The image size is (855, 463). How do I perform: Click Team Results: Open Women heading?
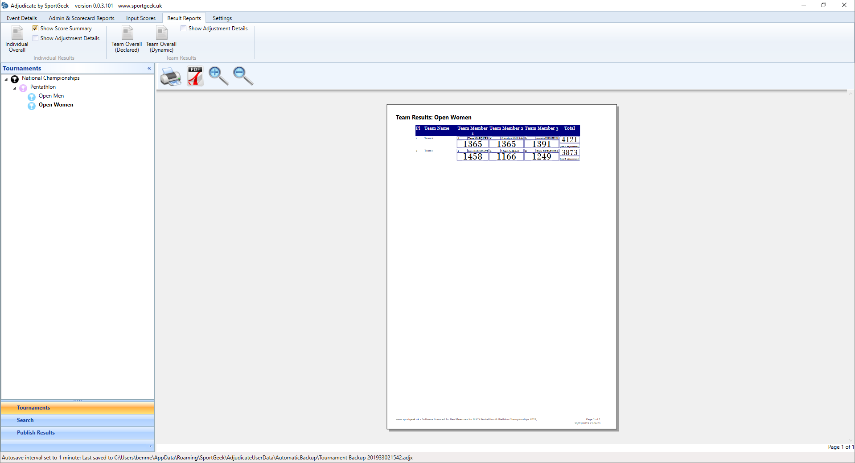coord(433,117)
